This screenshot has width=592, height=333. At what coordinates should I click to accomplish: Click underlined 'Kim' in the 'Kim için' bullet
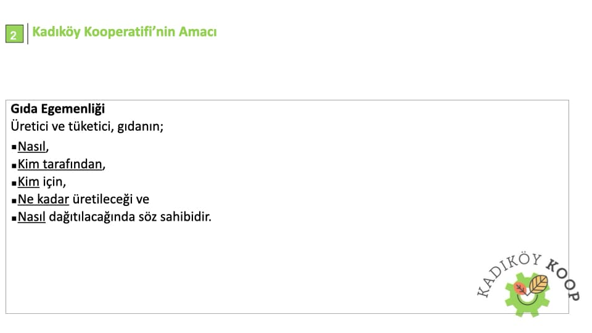point(28,182)
